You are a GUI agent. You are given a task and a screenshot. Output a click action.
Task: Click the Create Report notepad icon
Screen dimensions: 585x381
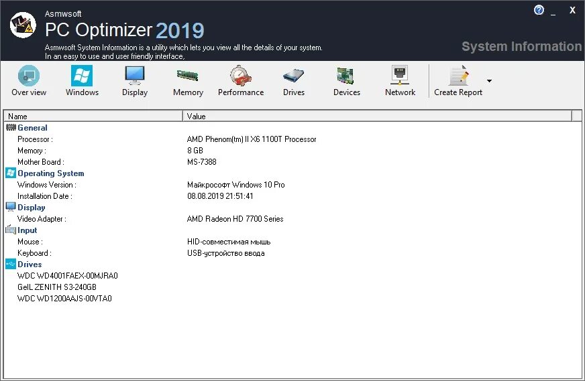pos(458,76)
